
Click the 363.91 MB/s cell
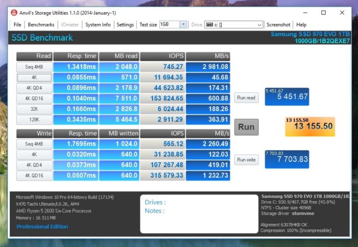point(208,119)
